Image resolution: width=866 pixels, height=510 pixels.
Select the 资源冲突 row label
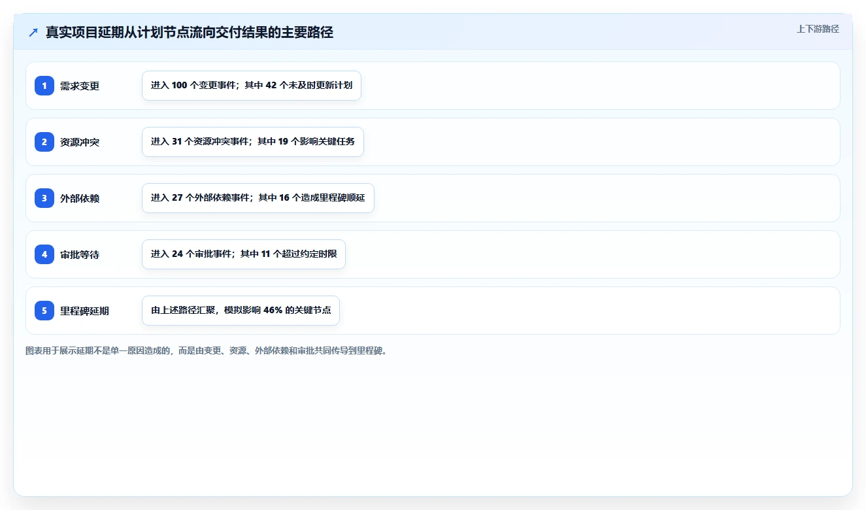click(x=80, y=143)
